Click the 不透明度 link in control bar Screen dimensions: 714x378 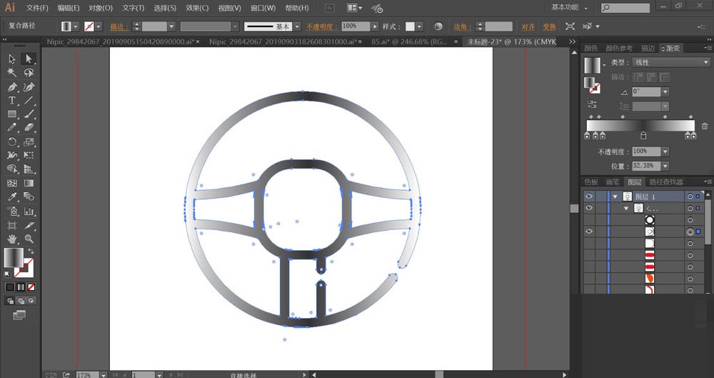pos(321,27)
